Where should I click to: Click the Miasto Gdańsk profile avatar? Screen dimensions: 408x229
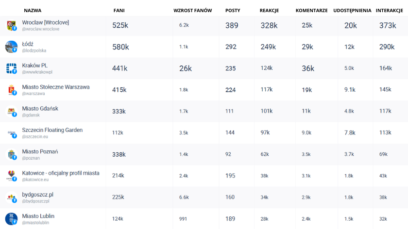point(11,112)
